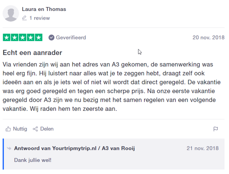Click the Dank jullie wel reply text
229x174 pixels.
(33, 160)
